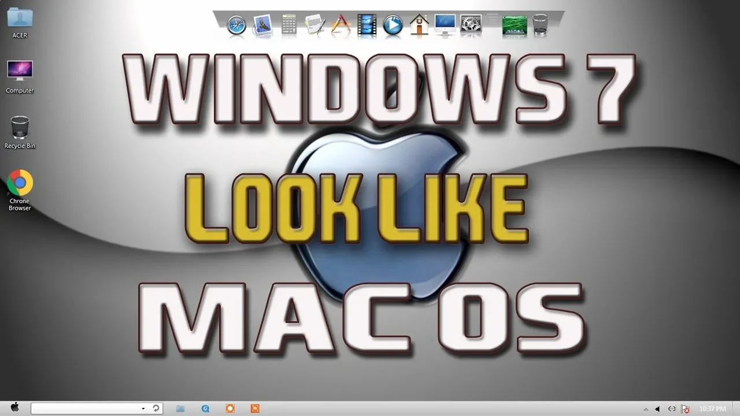Open the Mail stamp icon in dock
Screen dimensions: 740x416
(x=263, y=25)
